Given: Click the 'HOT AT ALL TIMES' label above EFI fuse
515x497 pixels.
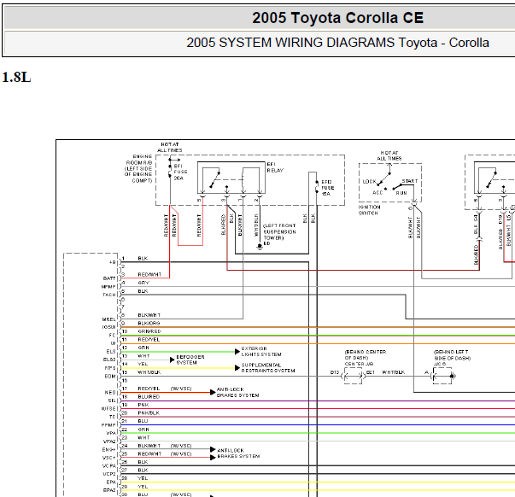Looking at the screenshot, I should tap(170, 147).
